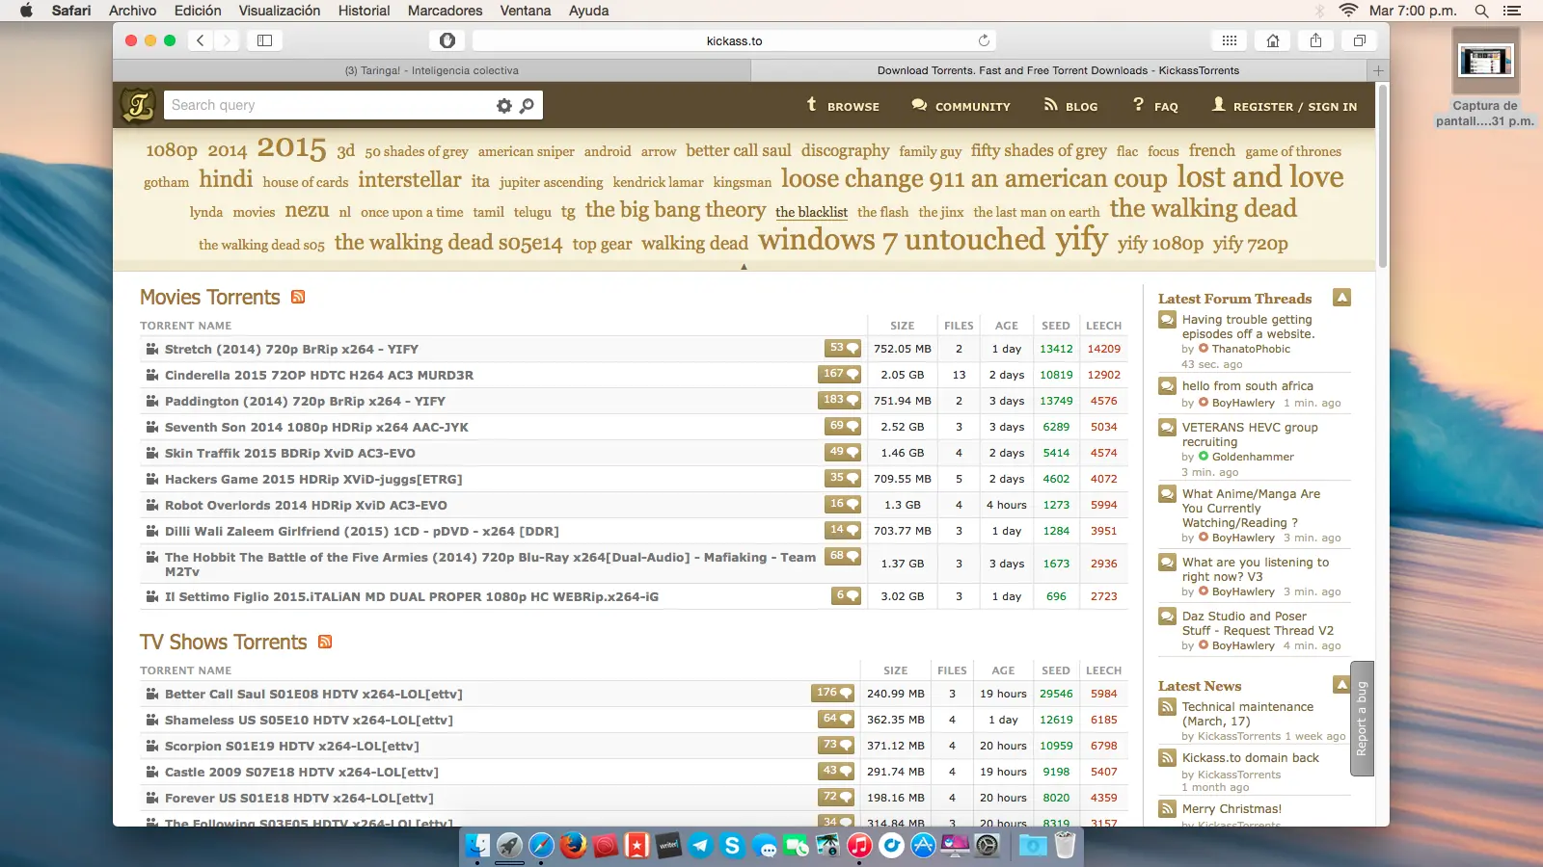This screenshot has height=867, width=1543.
Task: Click the 'interstellar' tag
Action: [410, 180]
